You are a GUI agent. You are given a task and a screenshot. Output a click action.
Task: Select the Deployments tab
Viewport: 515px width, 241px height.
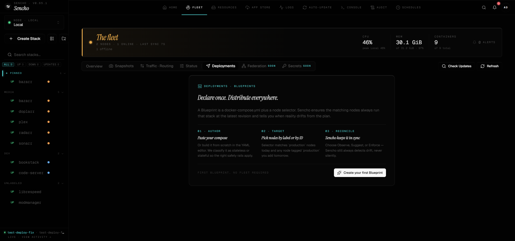221,66
